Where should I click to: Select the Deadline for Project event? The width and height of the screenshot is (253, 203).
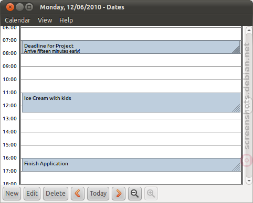click(x=131, y=47)
